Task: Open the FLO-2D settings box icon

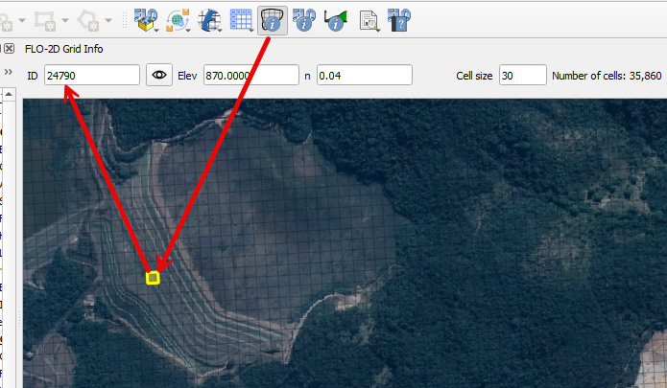Action: point(145,18)
